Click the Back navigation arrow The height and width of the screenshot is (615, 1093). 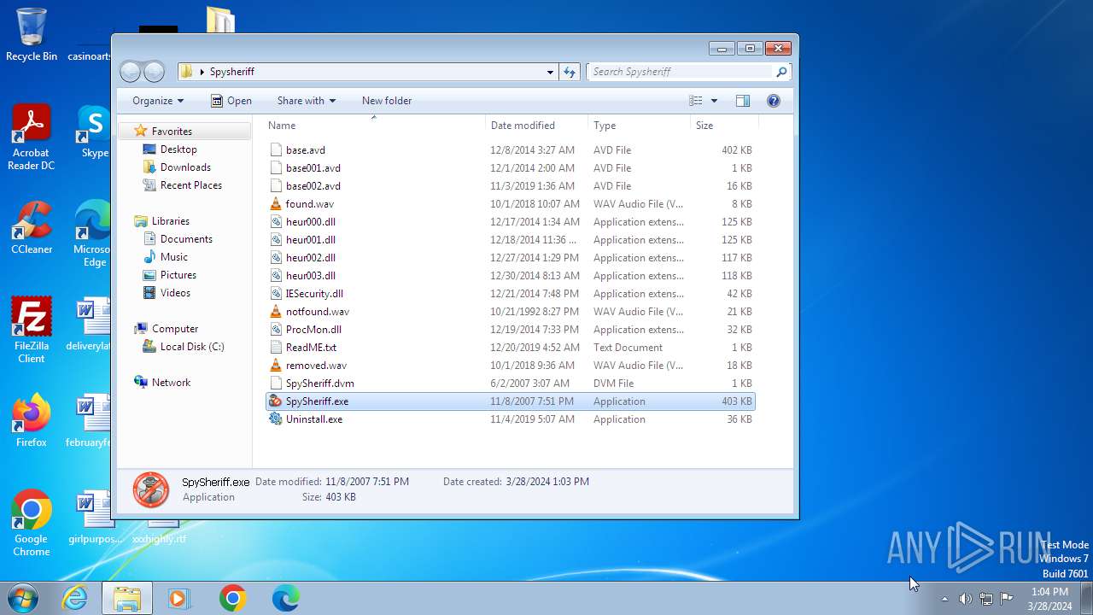tap(131, 72)
